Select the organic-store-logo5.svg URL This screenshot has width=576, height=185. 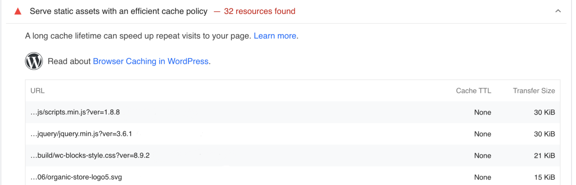click(x=76, y=177)
